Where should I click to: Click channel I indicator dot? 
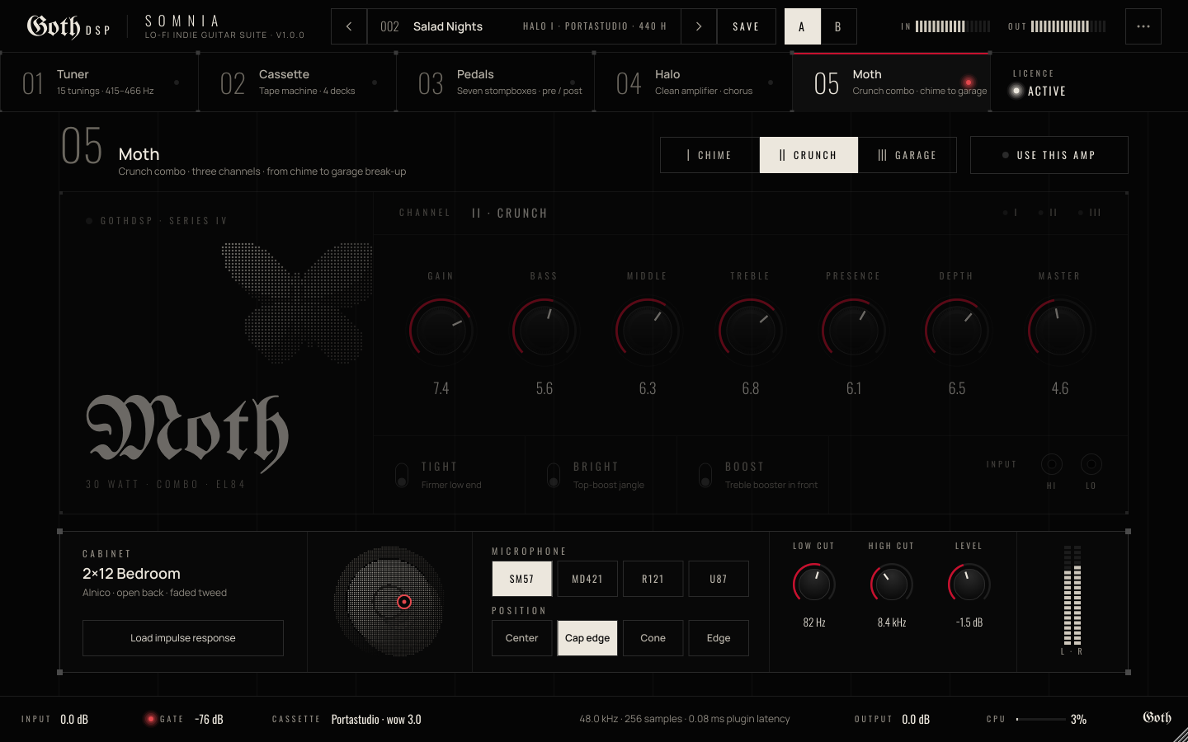coord(1005,213)
